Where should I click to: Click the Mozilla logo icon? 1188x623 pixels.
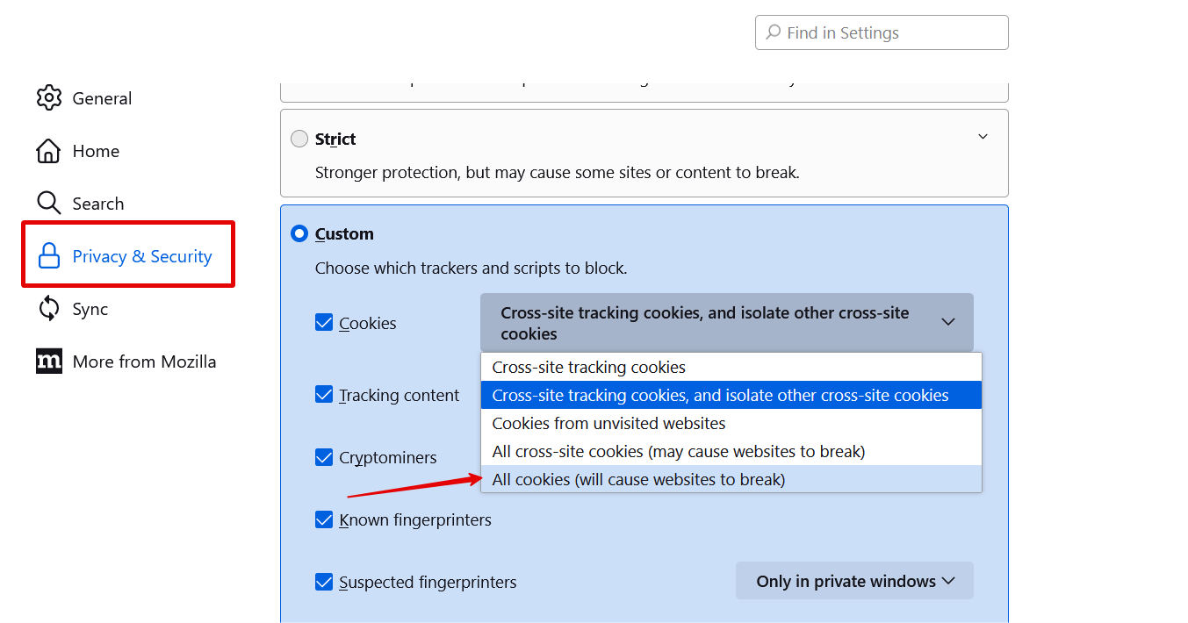tap(49, 362)
